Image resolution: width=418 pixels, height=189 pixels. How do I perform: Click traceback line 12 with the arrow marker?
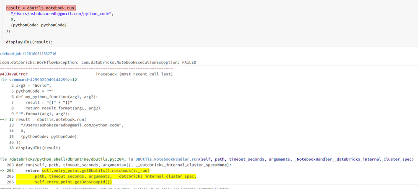[51, 119]
